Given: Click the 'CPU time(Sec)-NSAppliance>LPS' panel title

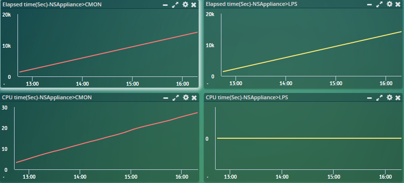Looking at the screenshot, I should (247, 97).
